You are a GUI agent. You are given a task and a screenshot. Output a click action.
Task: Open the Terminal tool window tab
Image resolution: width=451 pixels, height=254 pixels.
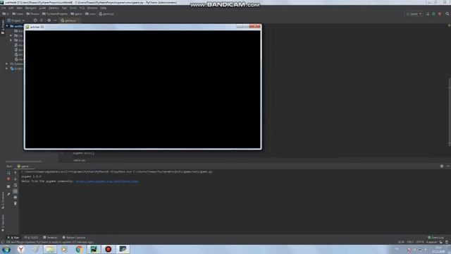[x=50, y=238]
